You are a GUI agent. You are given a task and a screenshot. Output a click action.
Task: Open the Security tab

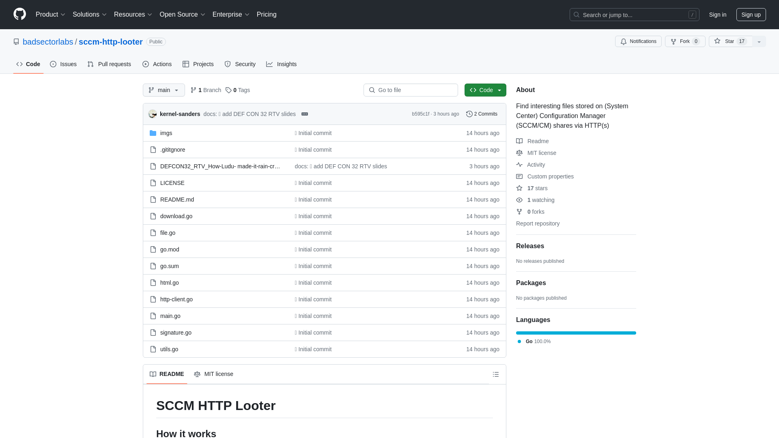click(x=240, y=64)
